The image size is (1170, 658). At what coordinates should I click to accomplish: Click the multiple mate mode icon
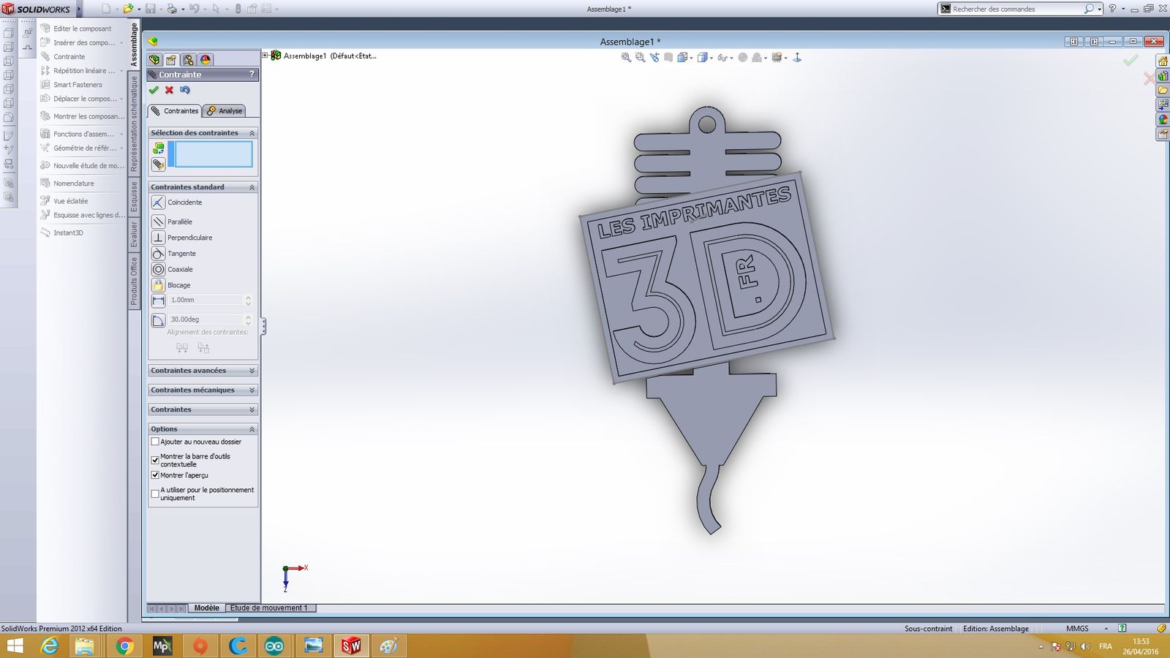(159, 164)
